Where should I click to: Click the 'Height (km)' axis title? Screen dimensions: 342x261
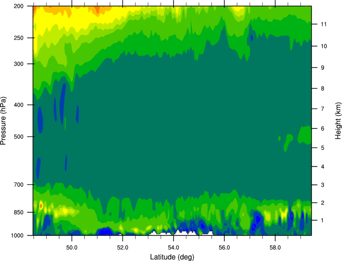(x=338, y=121)
